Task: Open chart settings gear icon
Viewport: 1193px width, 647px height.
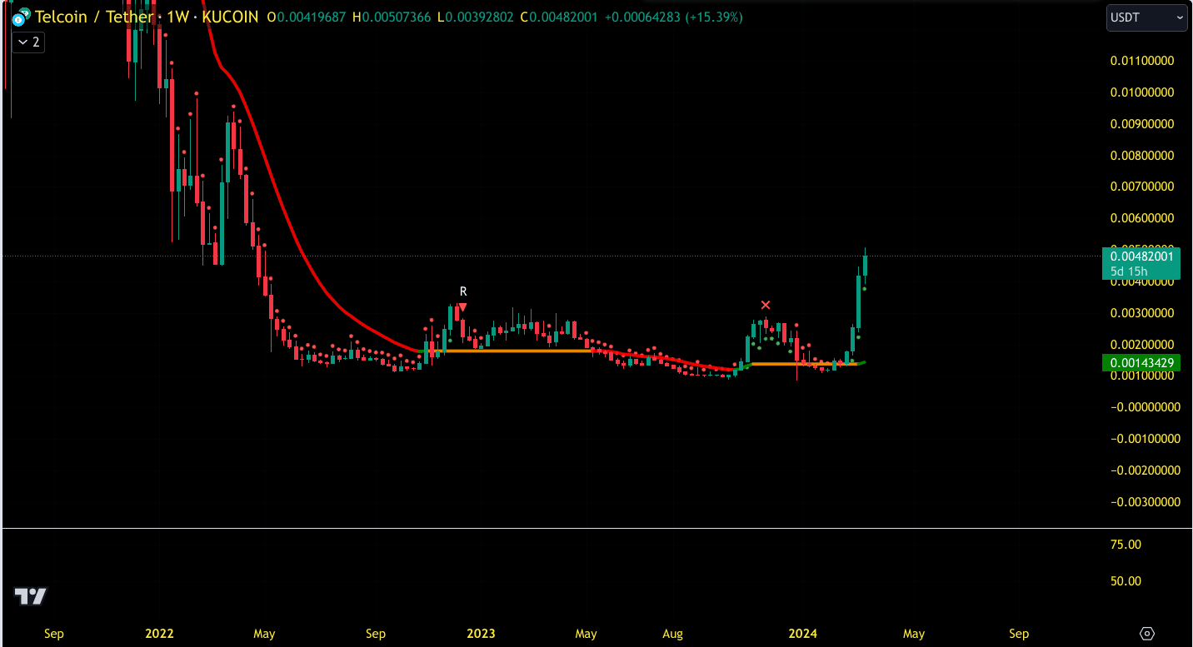Action: coord(1147,634)
